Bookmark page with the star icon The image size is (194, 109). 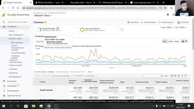pyautogui.click(x=165, y=8)
